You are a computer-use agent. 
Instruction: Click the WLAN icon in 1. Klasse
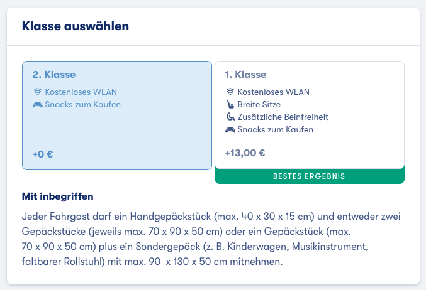point(230,92)
